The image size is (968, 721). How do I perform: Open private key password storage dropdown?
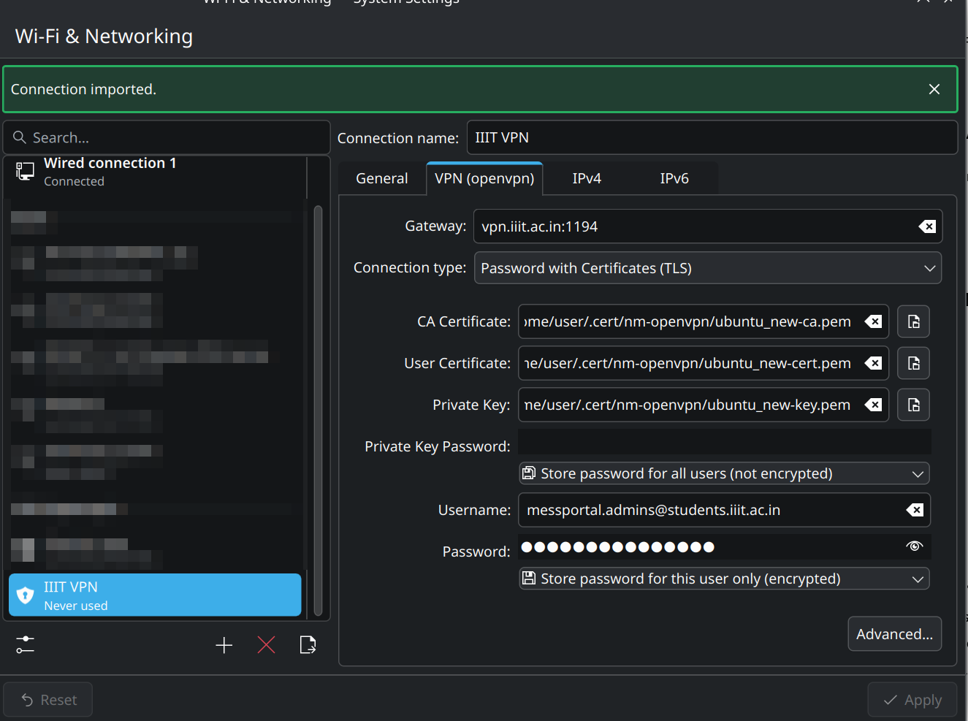(x=724, y=473)
